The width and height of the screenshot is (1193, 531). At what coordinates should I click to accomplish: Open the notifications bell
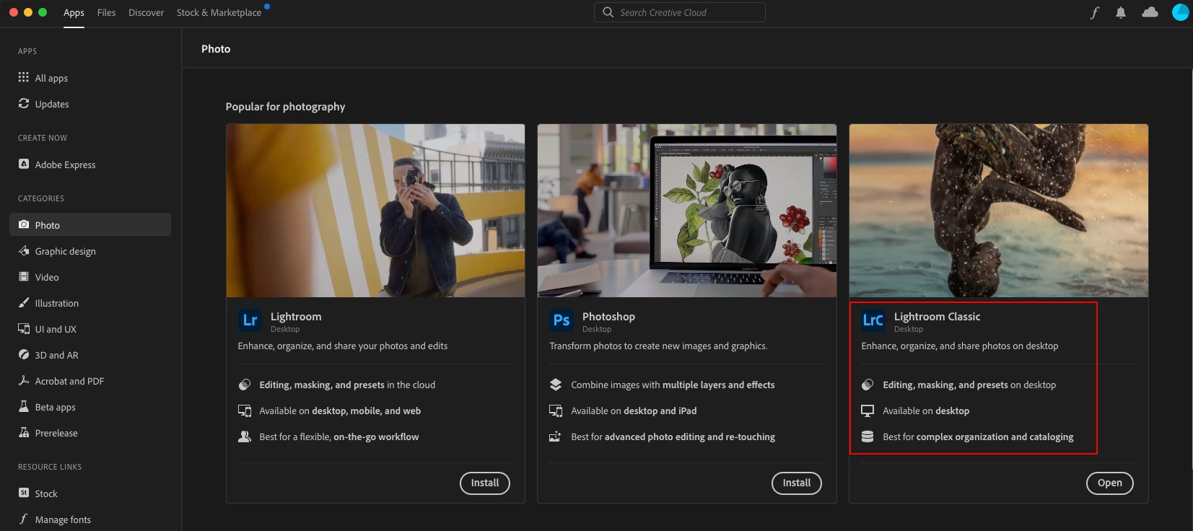1121,12
